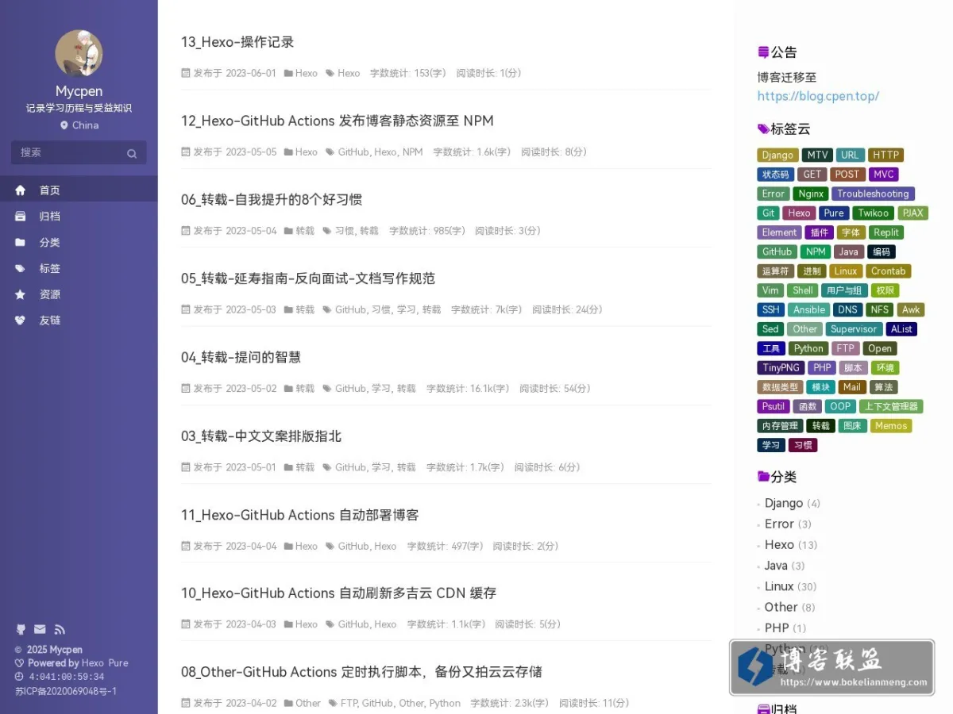Click the Python tag under the 2023-04-02 post
The image size is (953, 714).
tap(445, 703)
